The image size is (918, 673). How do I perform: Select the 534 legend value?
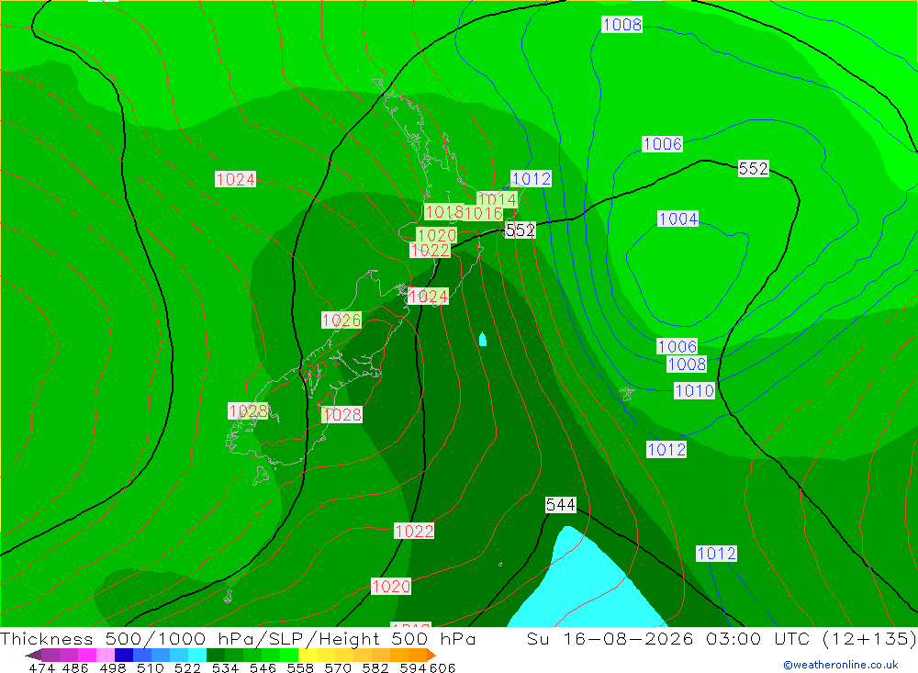pyautogui.click(x=225, y=668)
